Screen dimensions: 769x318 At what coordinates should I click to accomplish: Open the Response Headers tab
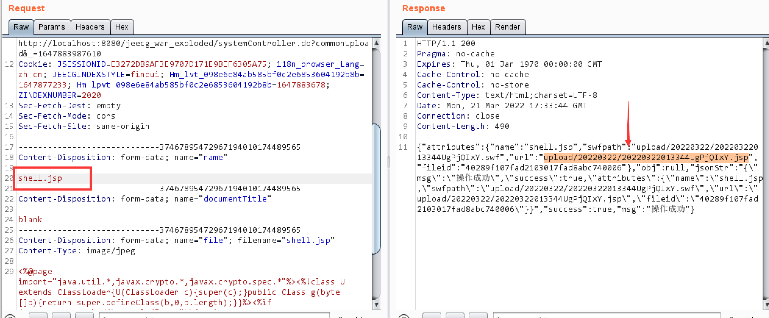447,27
